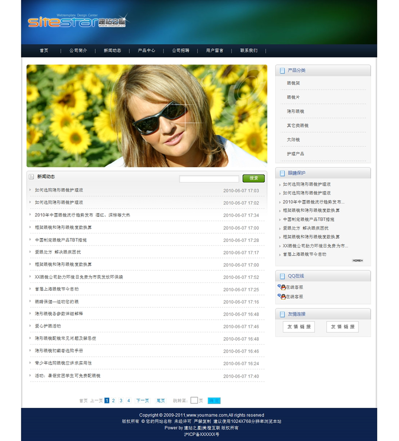Click the news search text field

(209, 179)
